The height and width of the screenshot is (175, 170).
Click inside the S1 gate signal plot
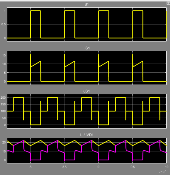87,24
